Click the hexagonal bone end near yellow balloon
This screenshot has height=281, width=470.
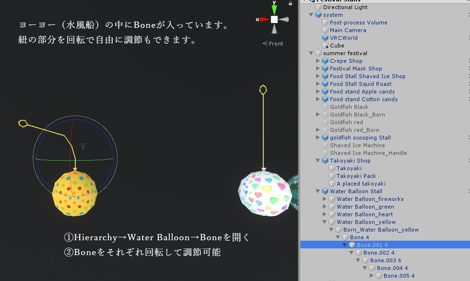23,123
